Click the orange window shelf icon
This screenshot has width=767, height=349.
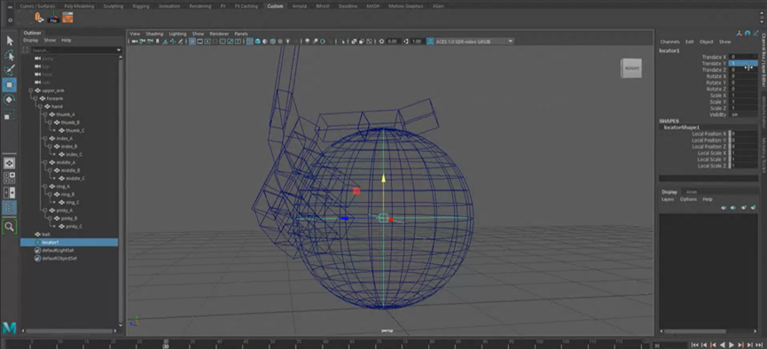[67, 18]
